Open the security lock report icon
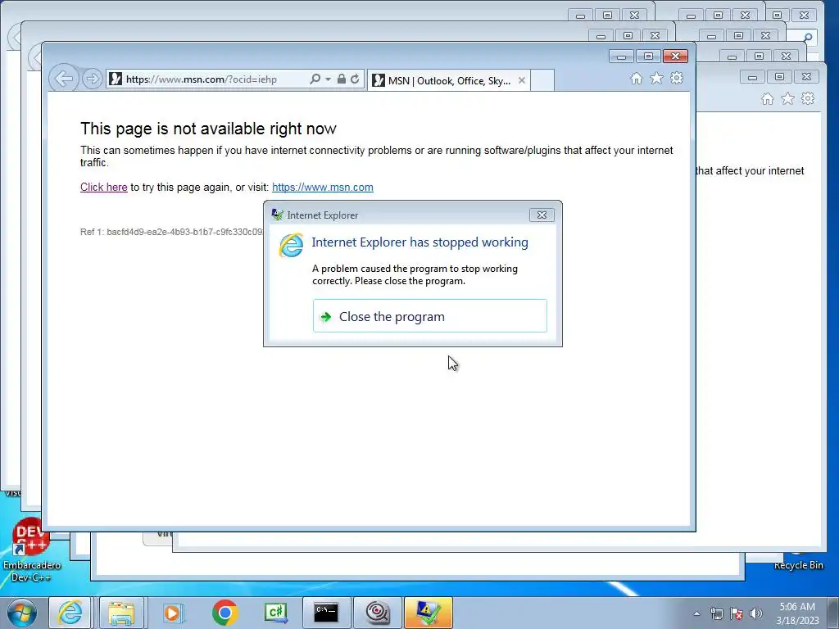 [x=342, y=79]
